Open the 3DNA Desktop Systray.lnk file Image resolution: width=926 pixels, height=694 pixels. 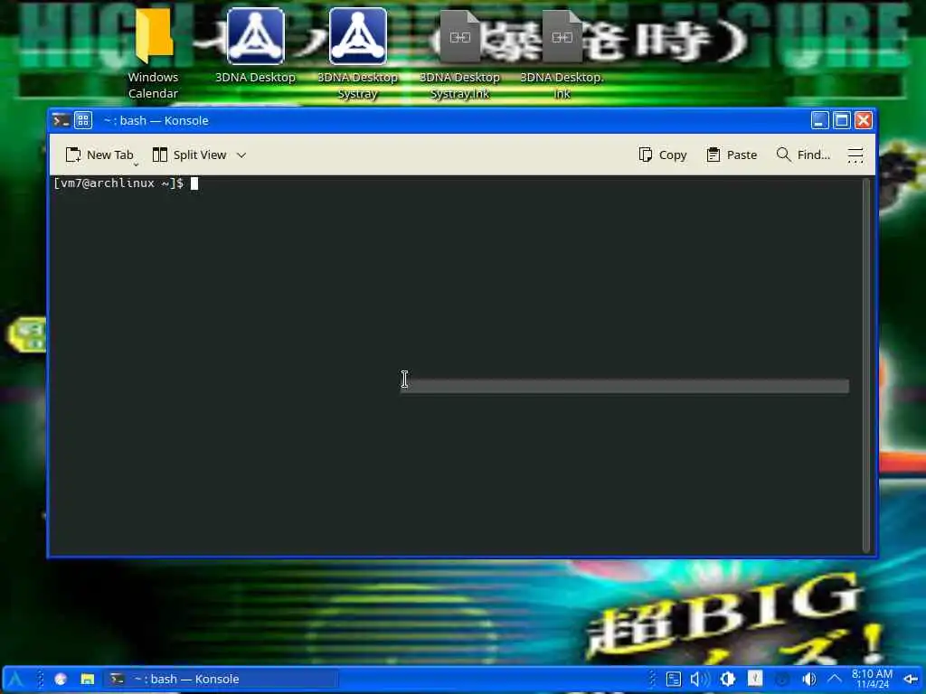(459, 53)
